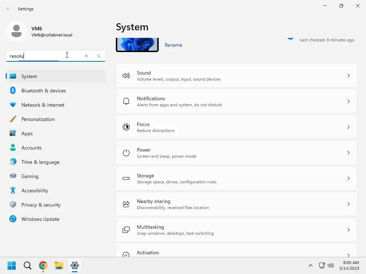Switch to Personalization settings

click(56, 119)
